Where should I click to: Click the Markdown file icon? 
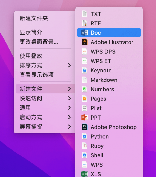click(85, 80)
